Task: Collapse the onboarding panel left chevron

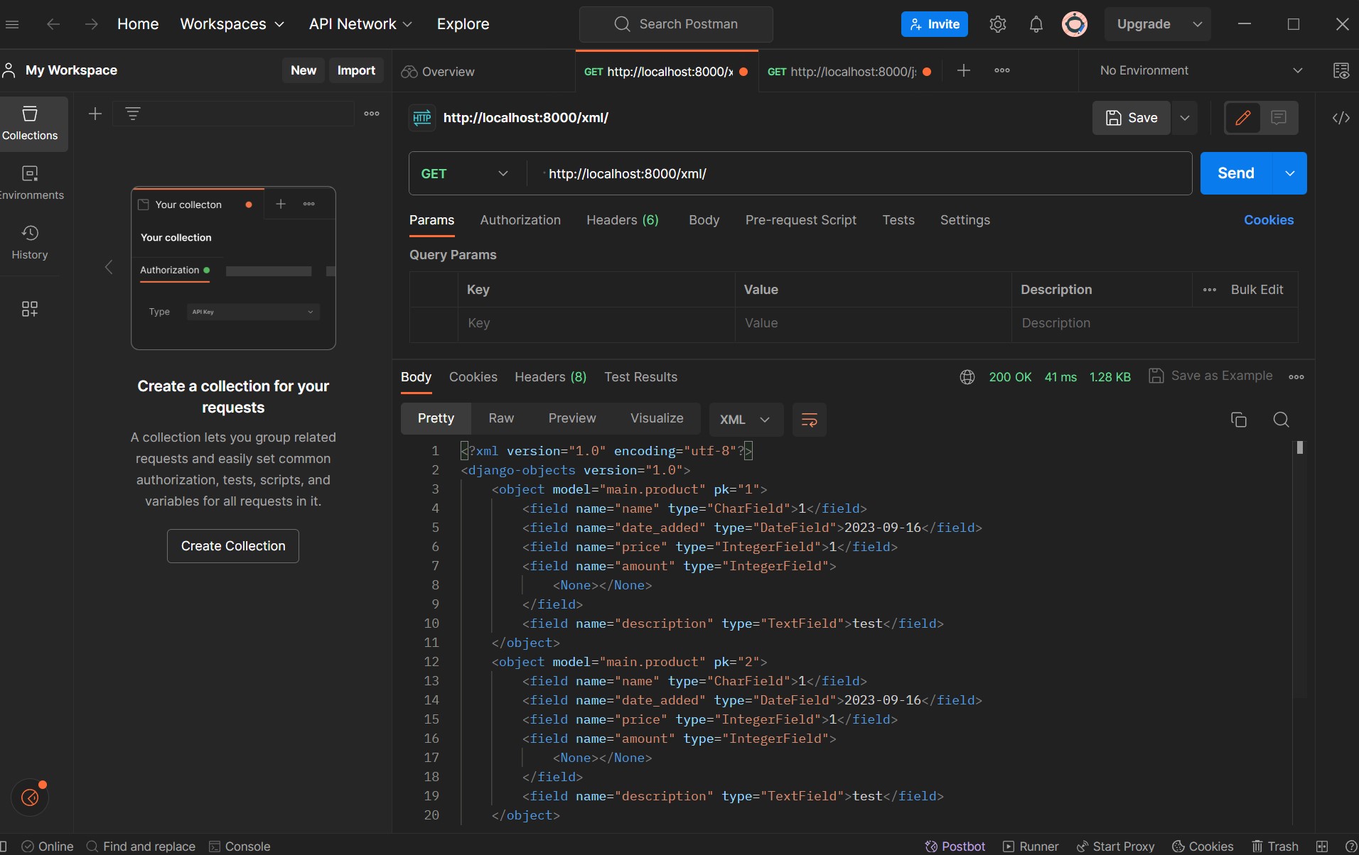Action: [109, 267]
